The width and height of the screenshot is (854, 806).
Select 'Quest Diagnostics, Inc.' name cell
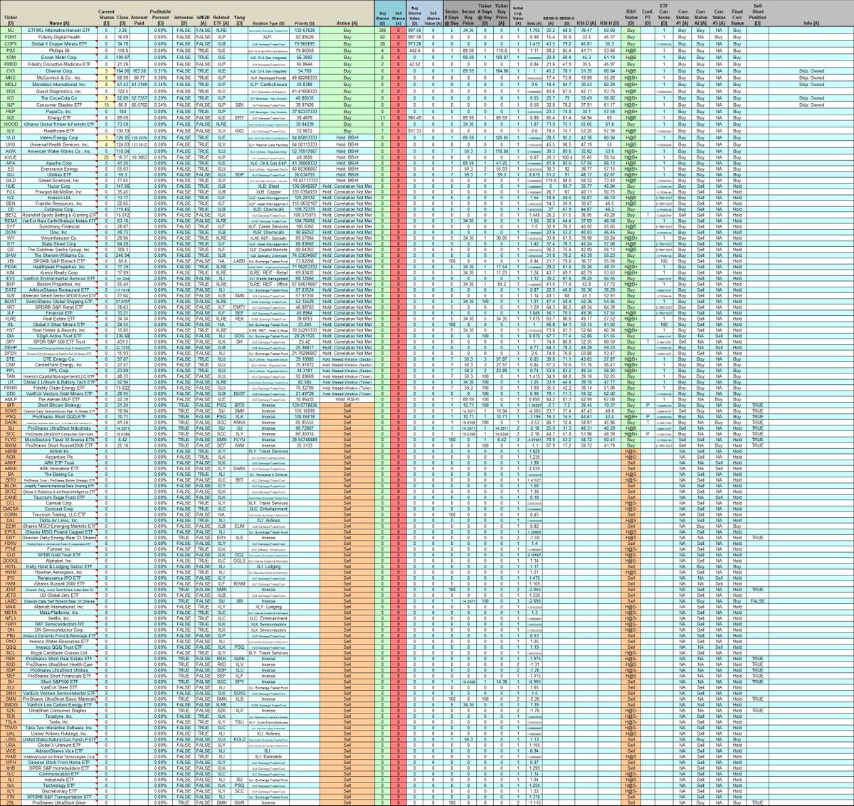60,91
